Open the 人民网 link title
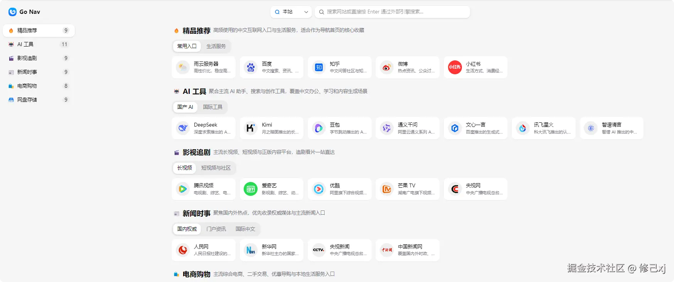674x282 pixels. coord(201,247)
